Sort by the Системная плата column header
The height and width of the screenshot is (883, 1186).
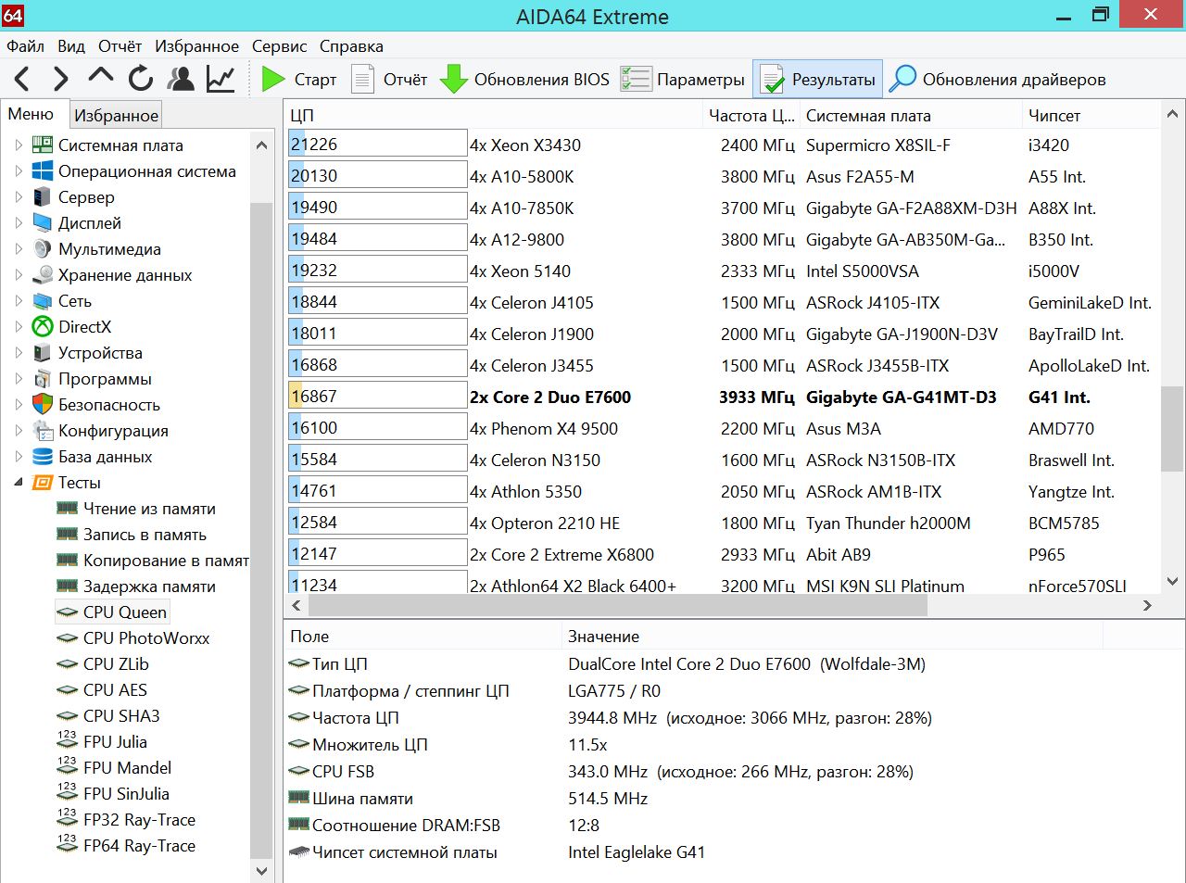click(x=912, y=115)
